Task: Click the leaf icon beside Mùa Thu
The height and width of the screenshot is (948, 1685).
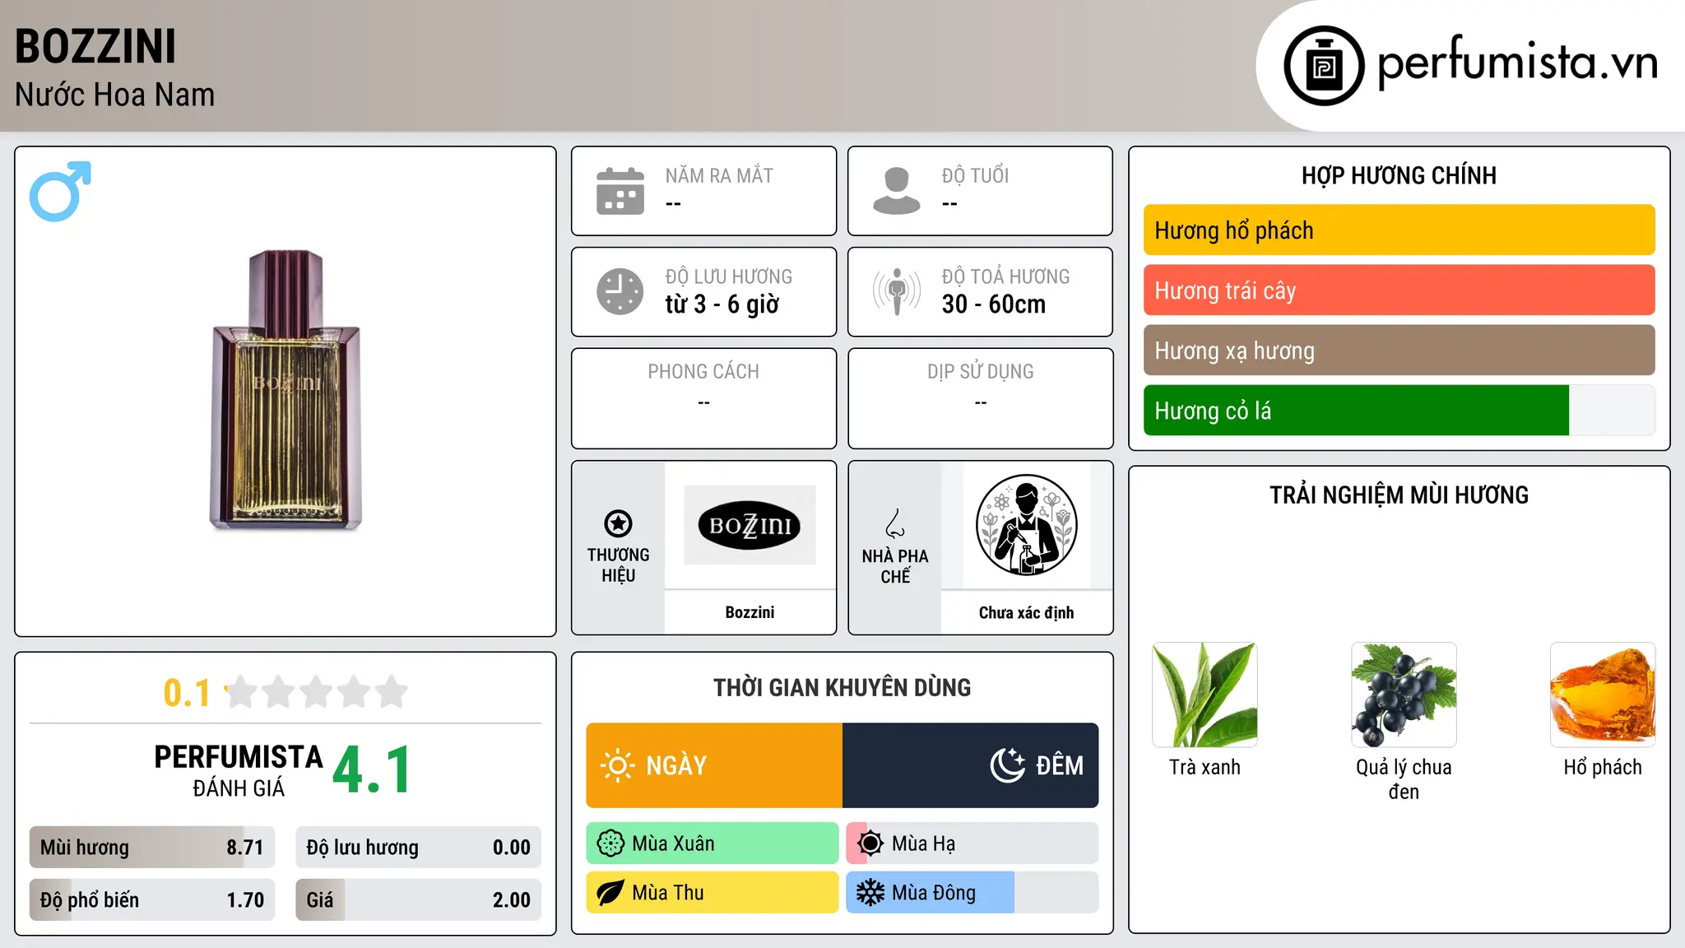Action: click(x=610, y=893)
